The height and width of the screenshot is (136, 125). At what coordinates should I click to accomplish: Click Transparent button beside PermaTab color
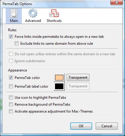[78, 77]
